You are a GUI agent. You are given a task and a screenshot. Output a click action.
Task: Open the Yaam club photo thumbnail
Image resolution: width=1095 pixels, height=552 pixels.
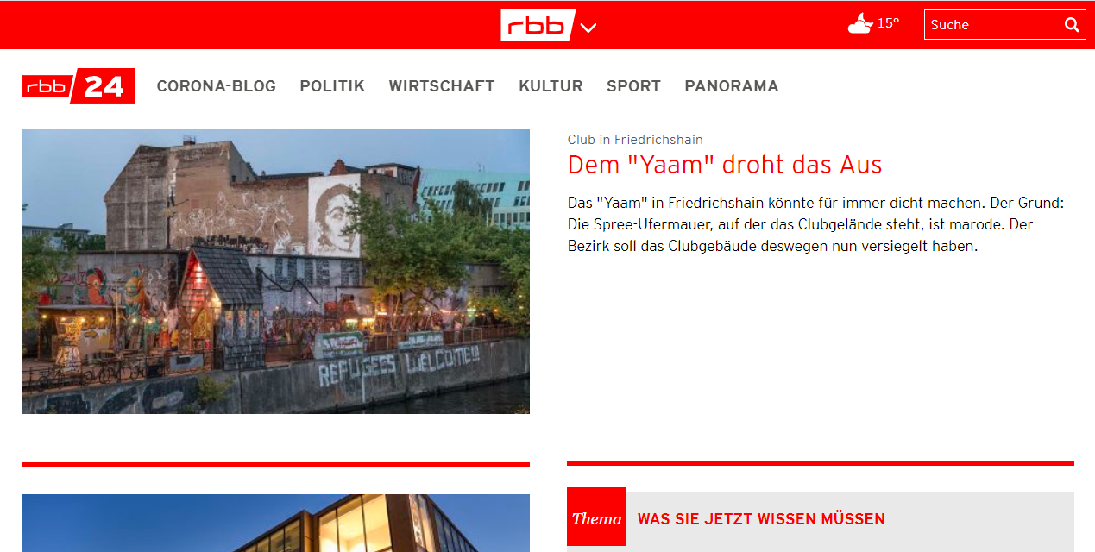[276, 272]
